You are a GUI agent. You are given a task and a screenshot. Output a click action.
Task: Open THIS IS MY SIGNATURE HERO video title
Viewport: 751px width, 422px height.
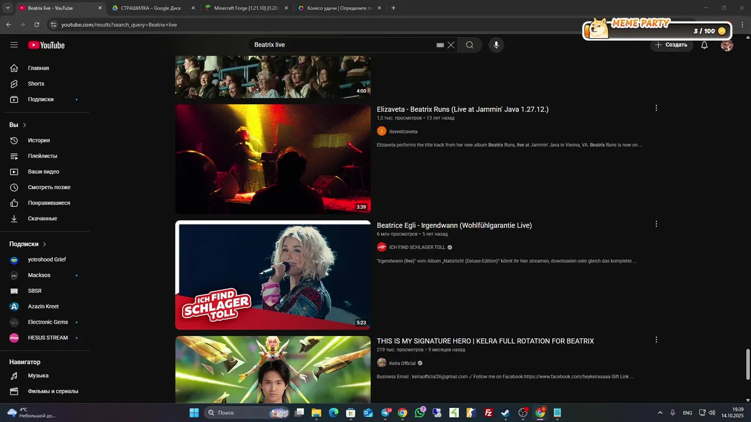pyautogui.click(x=485, y=341)
